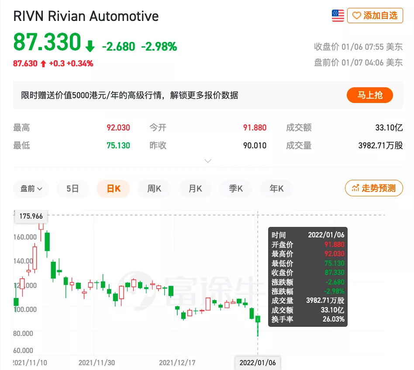Open the 盘前 session dropdown

pos(31,188)
